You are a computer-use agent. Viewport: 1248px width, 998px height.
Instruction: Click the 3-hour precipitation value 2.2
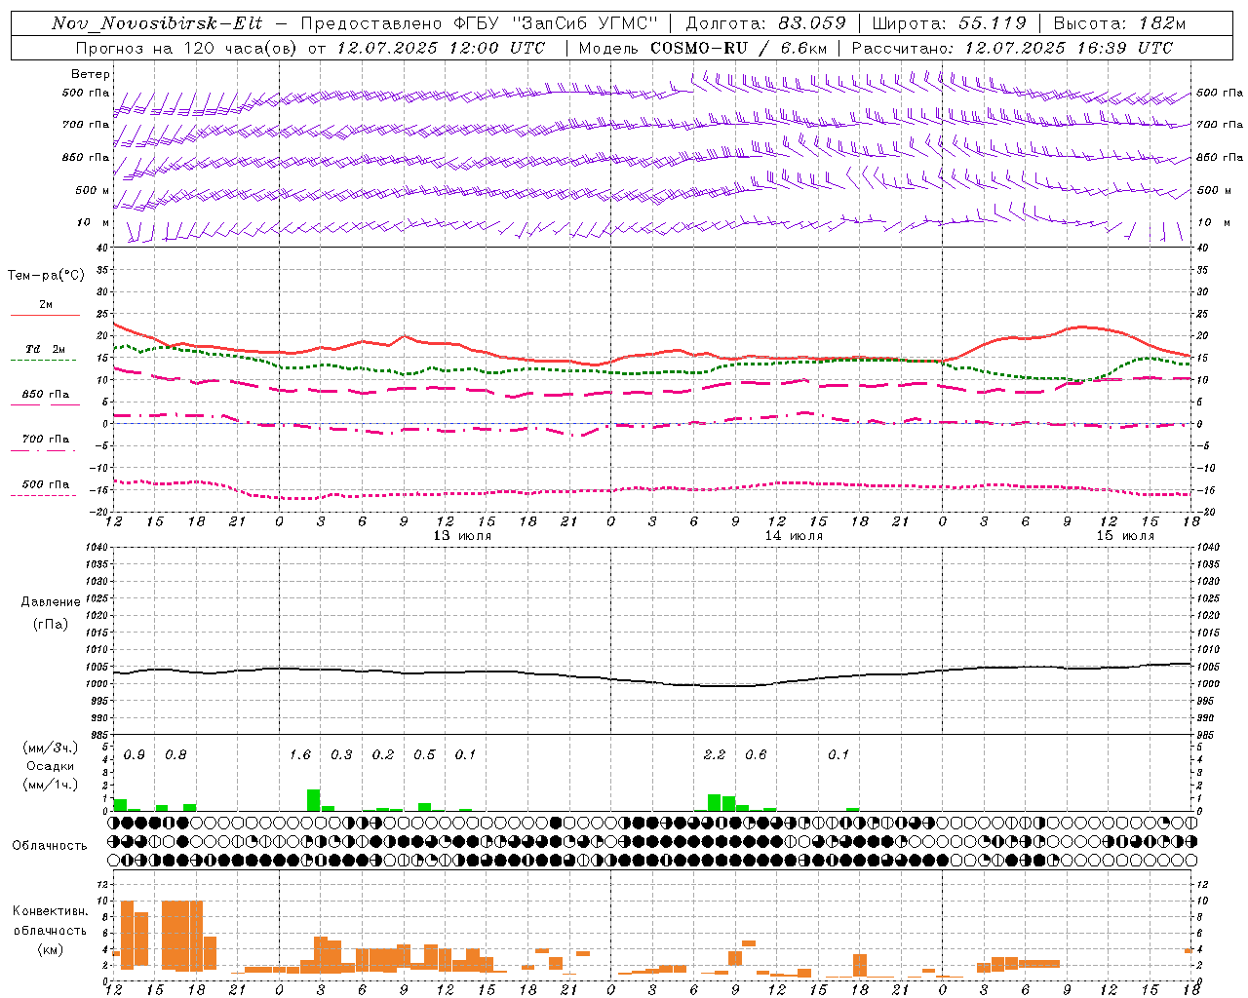pyautogui.click(x=714, y=754)
